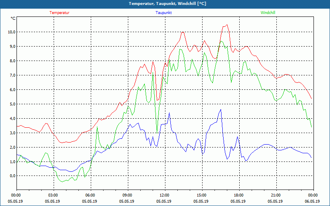The height and width of the screenshot is (206, 330).
Task: Click the red Temperatur legend label
Action: (59, 13)
